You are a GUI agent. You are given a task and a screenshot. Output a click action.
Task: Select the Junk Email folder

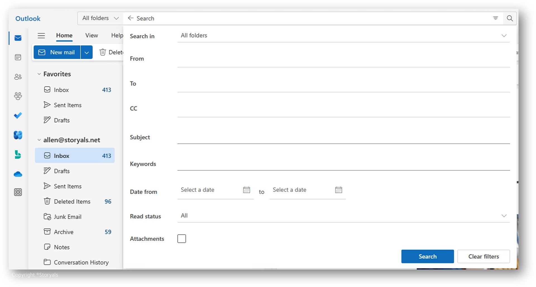(x=68, y=217)
